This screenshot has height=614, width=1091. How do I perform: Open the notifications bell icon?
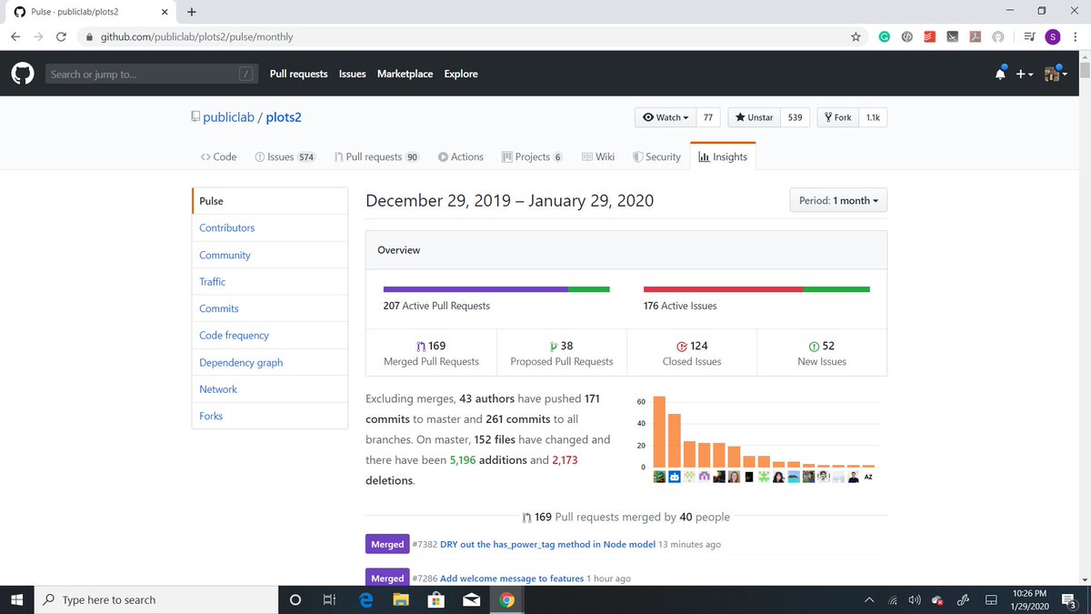(x=1000, y=74)
